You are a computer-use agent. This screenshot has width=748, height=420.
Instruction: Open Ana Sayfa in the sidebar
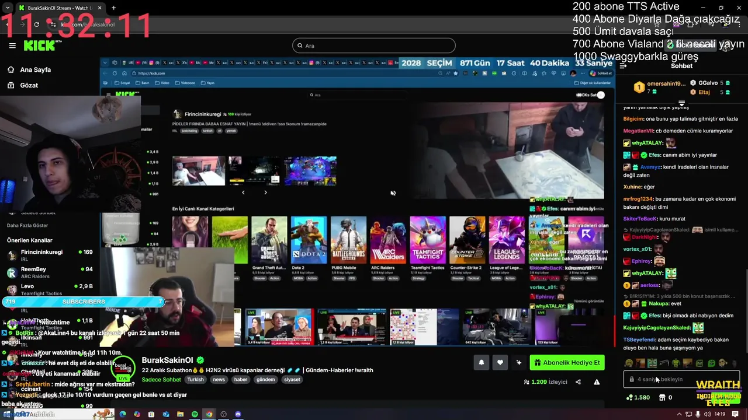(29, 69)
